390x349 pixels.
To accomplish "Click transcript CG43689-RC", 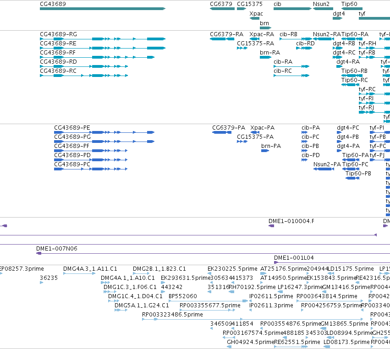I will (x=84, y=76).
